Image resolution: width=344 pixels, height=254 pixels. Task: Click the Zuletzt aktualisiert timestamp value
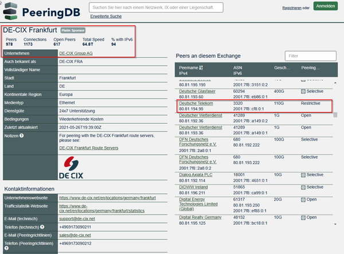click(x=80, y=127)
